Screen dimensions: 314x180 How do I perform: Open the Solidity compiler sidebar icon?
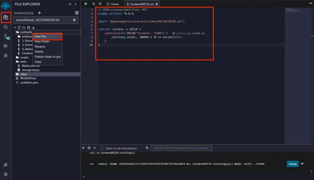pos(6,37)
